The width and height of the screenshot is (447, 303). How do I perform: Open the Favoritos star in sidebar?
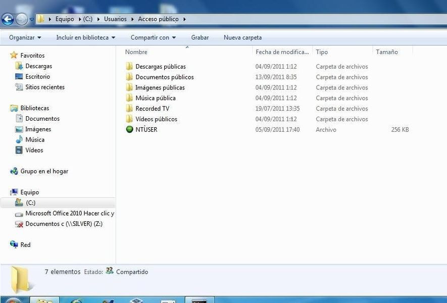[x=14, y=56]
